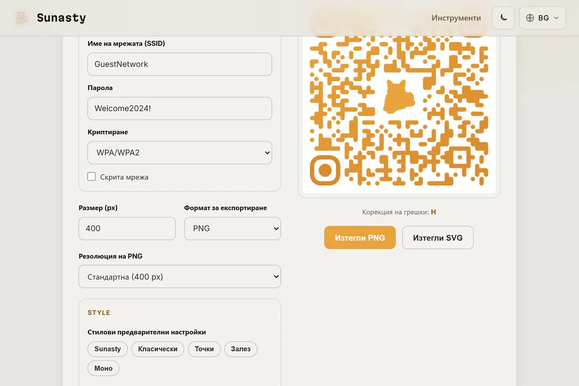Screen dimensions: 579x386
Task: Click the globe icon in language selector
Action: pos(530,18)
